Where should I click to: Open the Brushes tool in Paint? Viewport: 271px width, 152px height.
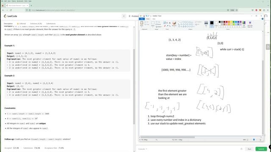pyautogui.click(x=174, y=23)
